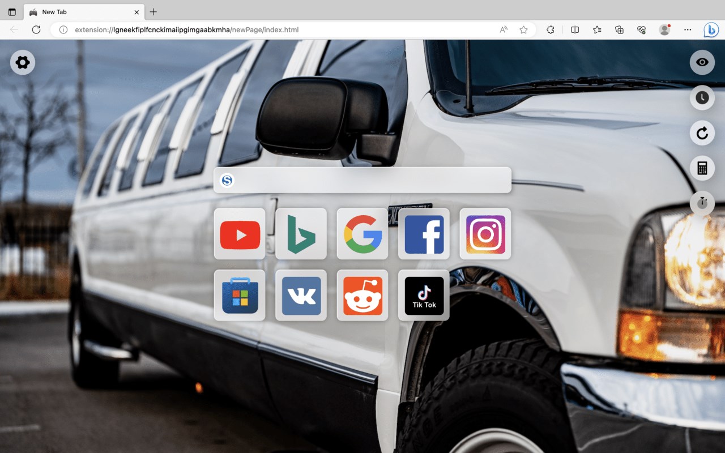The width and height of the screenshot is (725, 453).
Task: Open the Facebook shortcut tile
Action: click(424, 234)
